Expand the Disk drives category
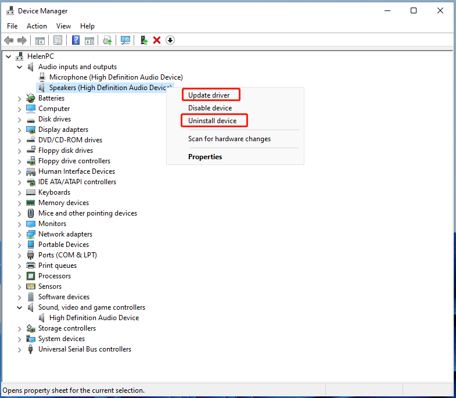Viewport: 456px width, 398px height. 20,120
